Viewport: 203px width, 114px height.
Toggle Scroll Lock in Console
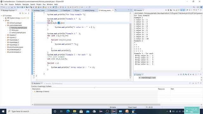pyautogui.click(x=176, y=10)
